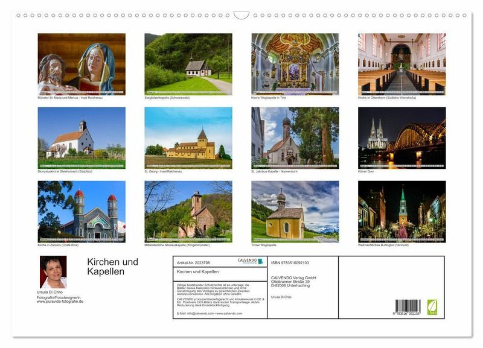The image size is (483, 348).
Task: Click the photographer portrait of Ursula Di Chito
Action: point(53,272)
